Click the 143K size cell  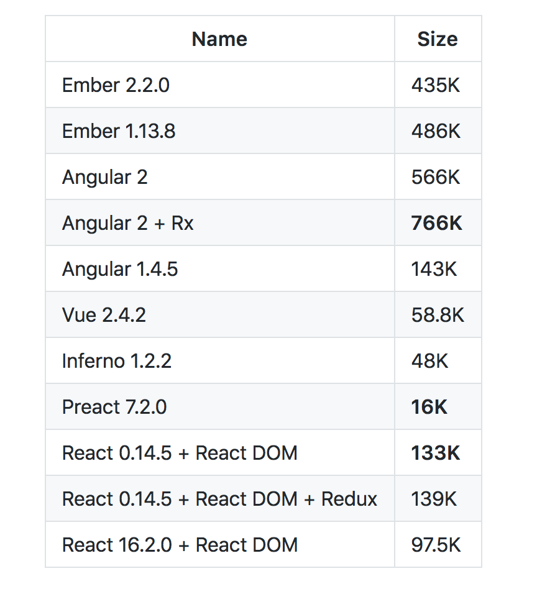(434, 269)
